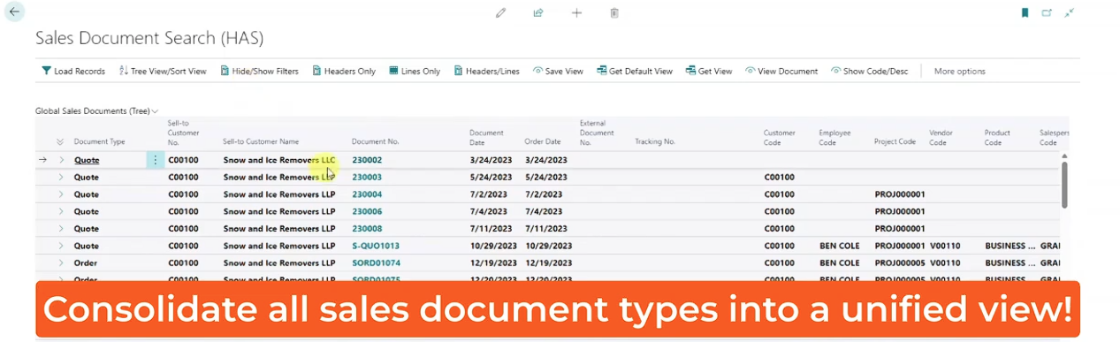
Task: Click Document Date column header
Action: 487,137
